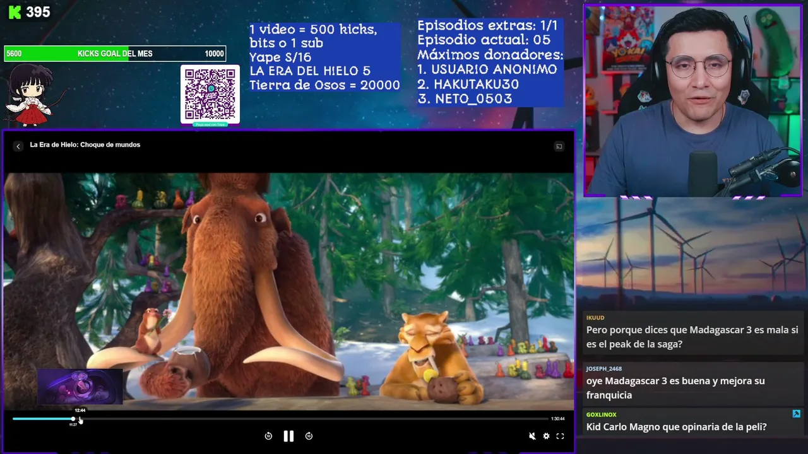Click IKUUD's Madagascar 3 peak question message
Screen dimensions: 808x454
pyautogui.click(x=692, y=337)
